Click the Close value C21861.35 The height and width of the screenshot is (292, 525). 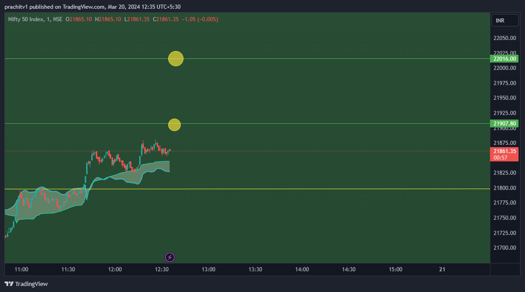166,19
